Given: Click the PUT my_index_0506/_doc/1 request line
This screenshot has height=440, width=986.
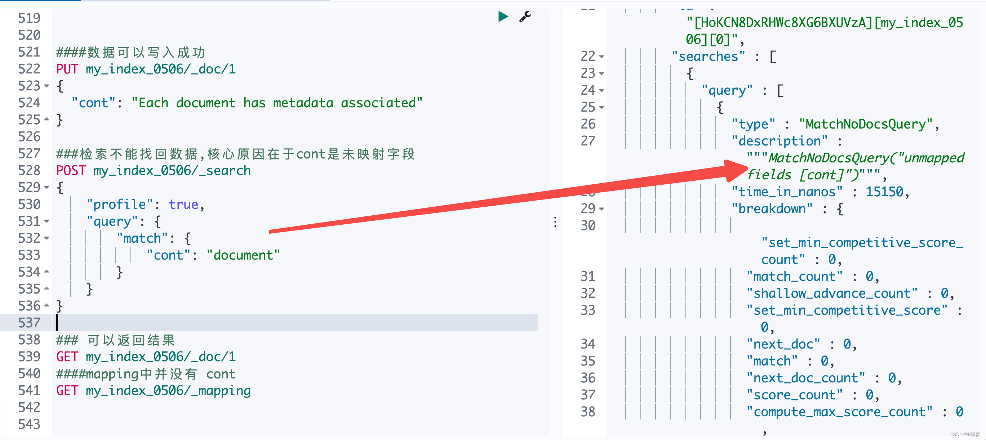Looking at the screenshot, I should pyautogui.click(x=146, y=69).
